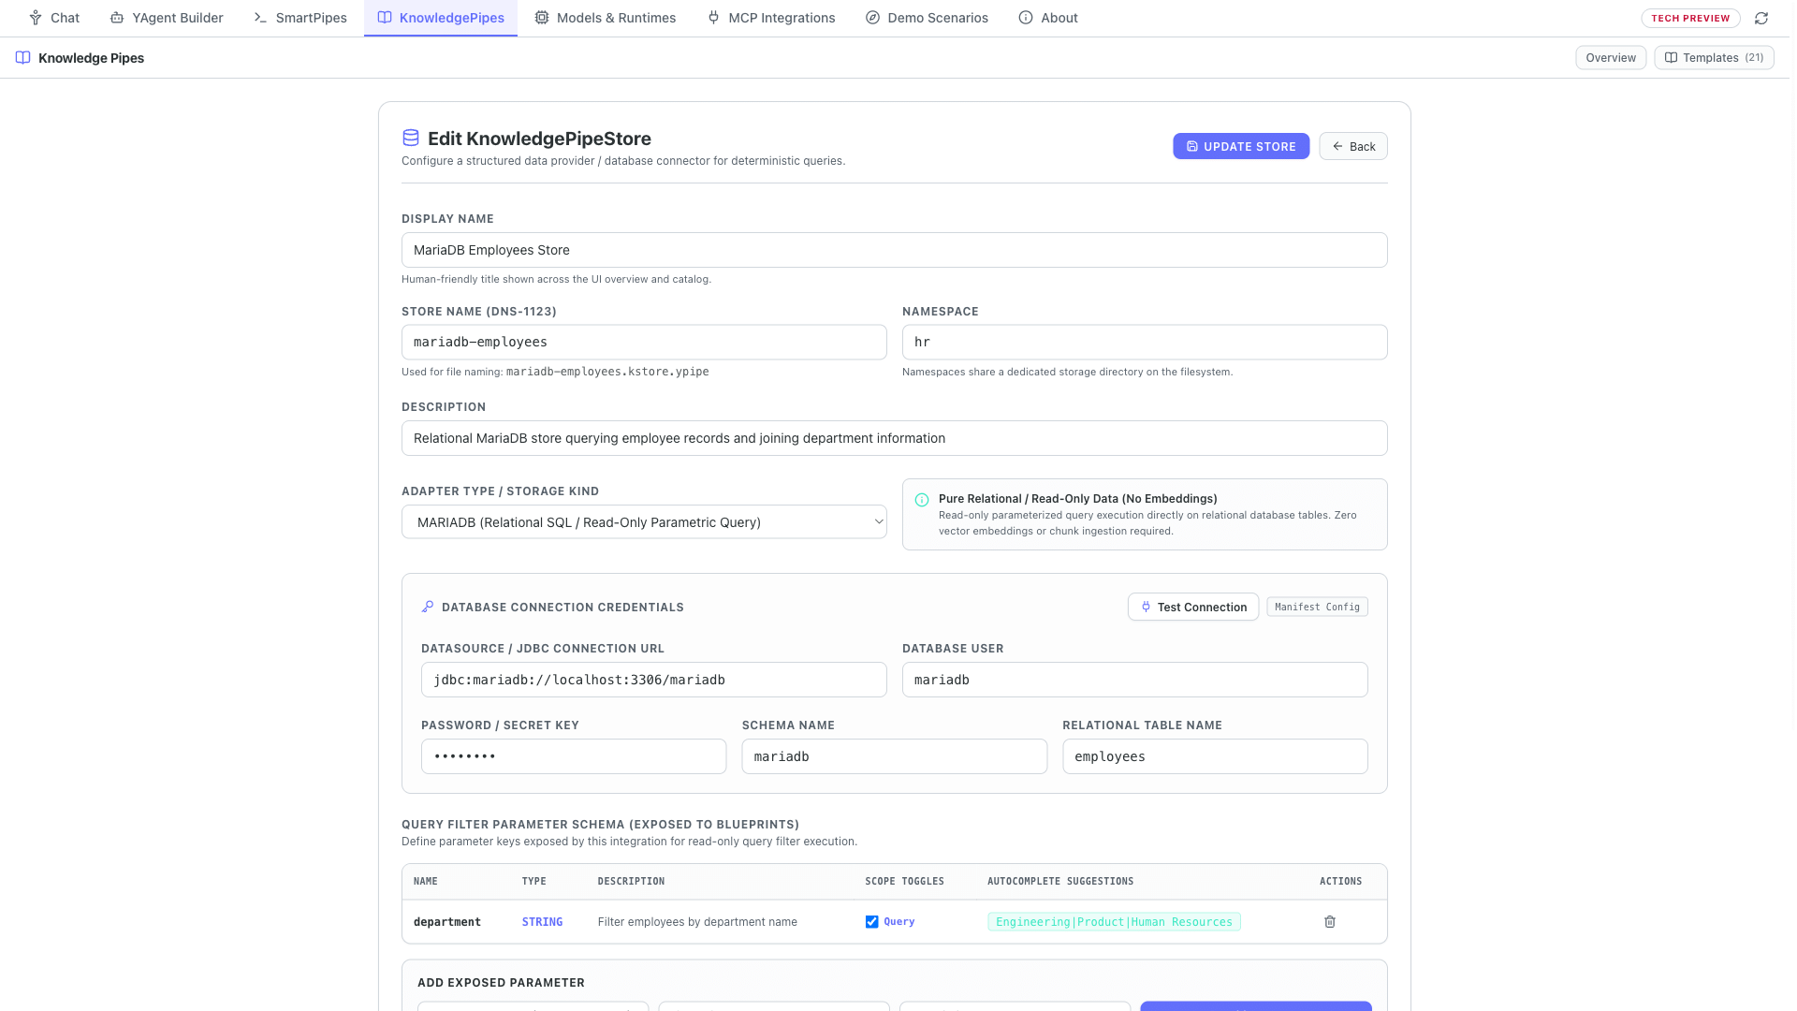Click 'Filter employees by department name' description
The height and width of the screenshot is (1011, 1797).
point(697,922)
